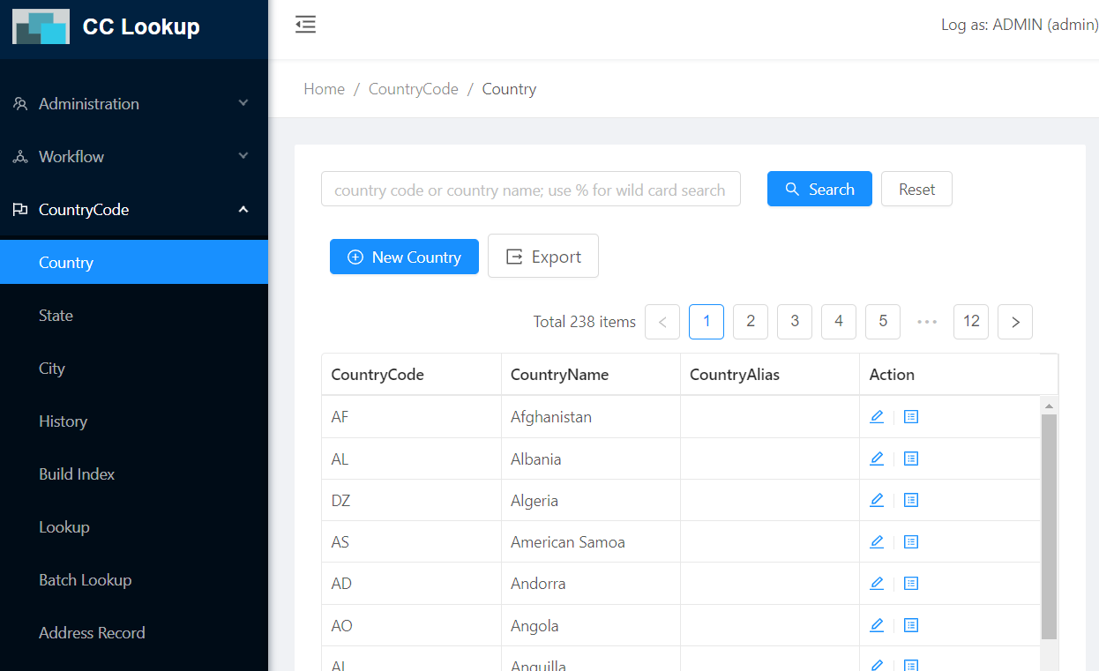Export the country list
This screenshot has height=671, width=1099.
(543, 257)
